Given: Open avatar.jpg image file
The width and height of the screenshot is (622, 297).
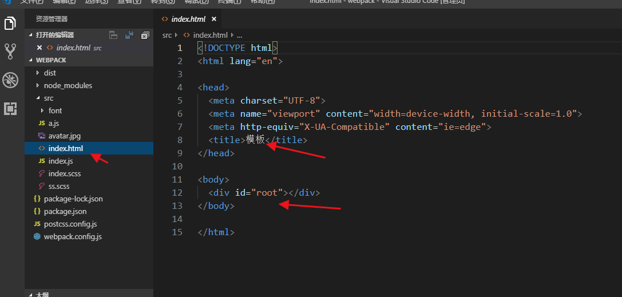Looking at the screenshot, I should point(64,136).
